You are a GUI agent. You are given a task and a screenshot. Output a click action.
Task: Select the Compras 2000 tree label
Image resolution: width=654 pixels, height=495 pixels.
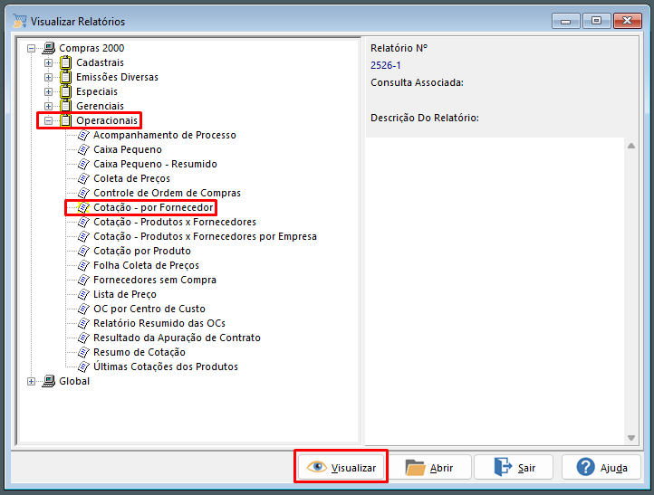(91, 48)
